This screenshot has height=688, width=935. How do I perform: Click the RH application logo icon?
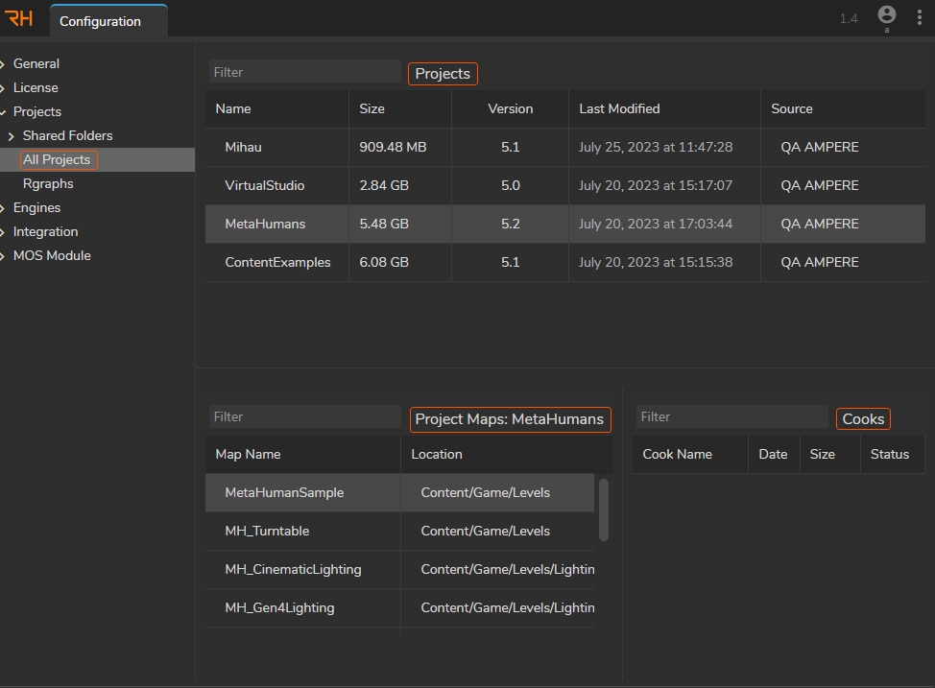coord(19,19)
